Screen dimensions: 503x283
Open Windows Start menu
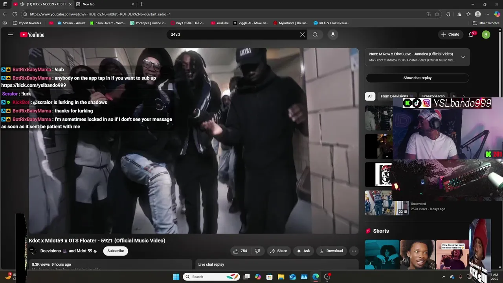176,277
